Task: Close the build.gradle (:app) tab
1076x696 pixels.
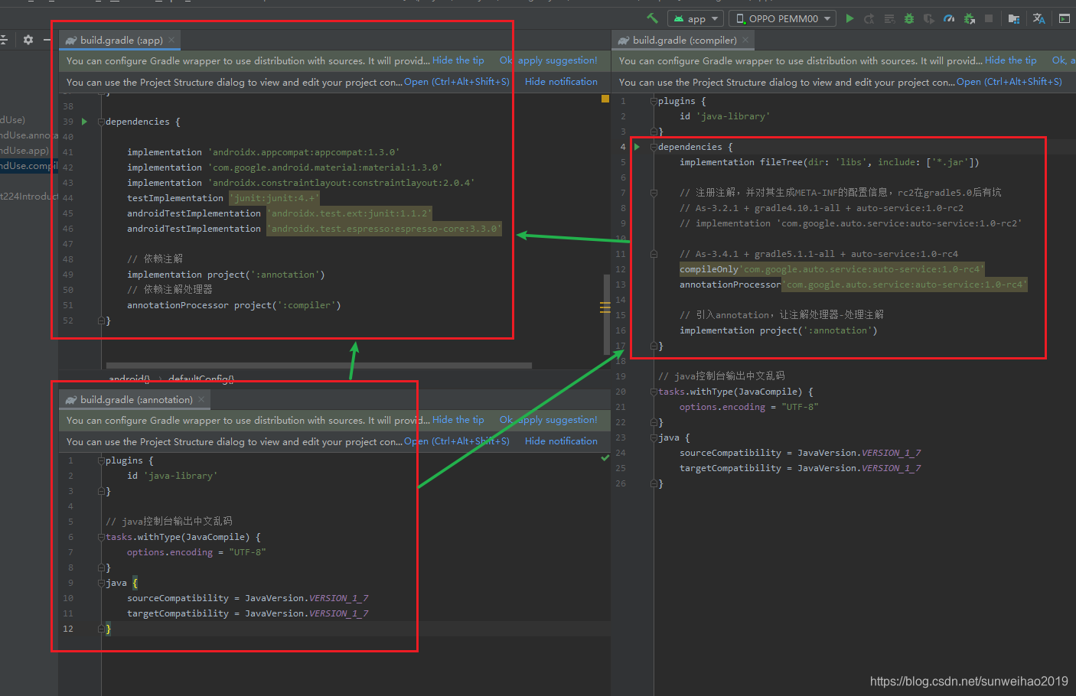Action: 171,40
